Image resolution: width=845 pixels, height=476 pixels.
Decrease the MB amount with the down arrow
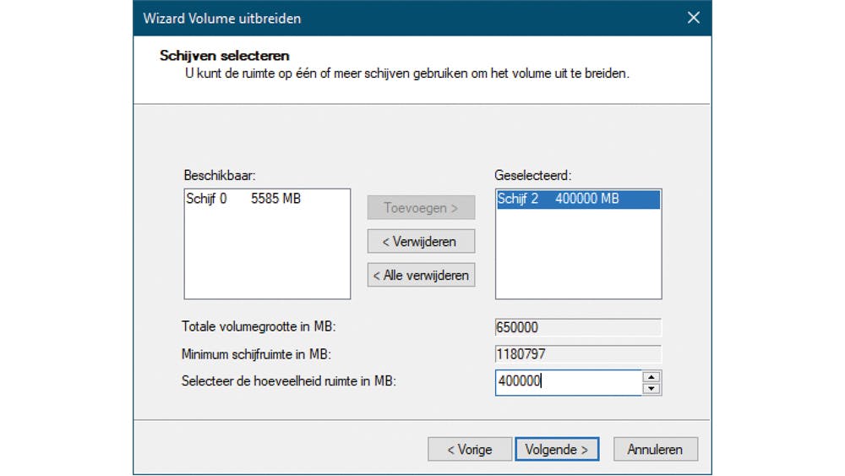651,389
